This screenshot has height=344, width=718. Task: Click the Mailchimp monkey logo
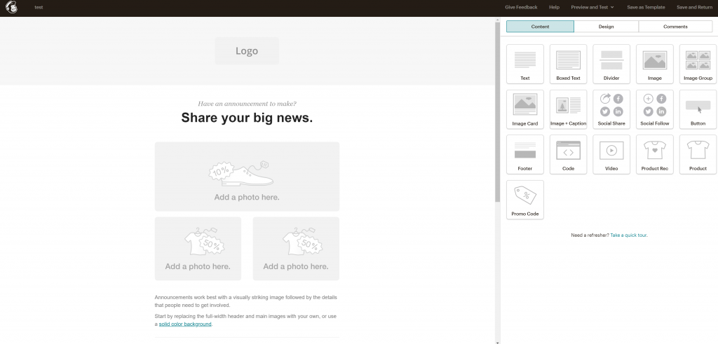[x=11, y=8]
